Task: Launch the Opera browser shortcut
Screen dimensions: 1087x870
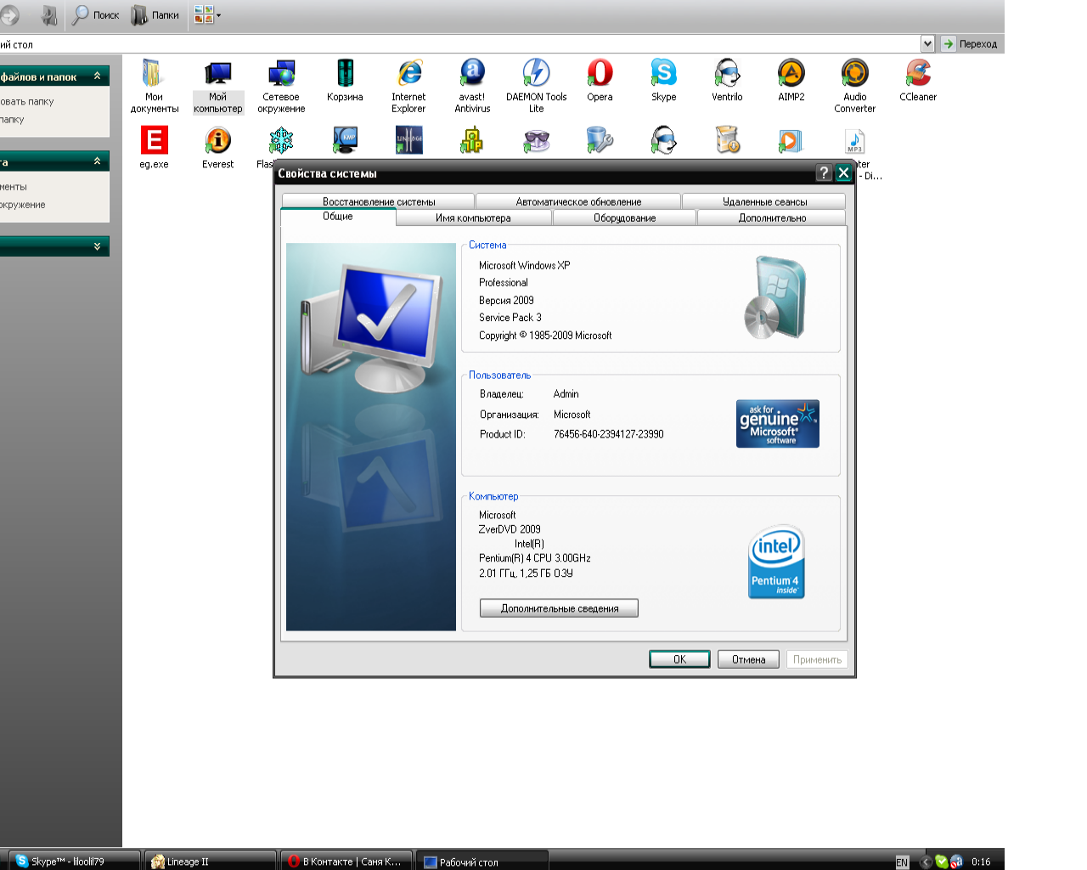Action: pos(600,81)
